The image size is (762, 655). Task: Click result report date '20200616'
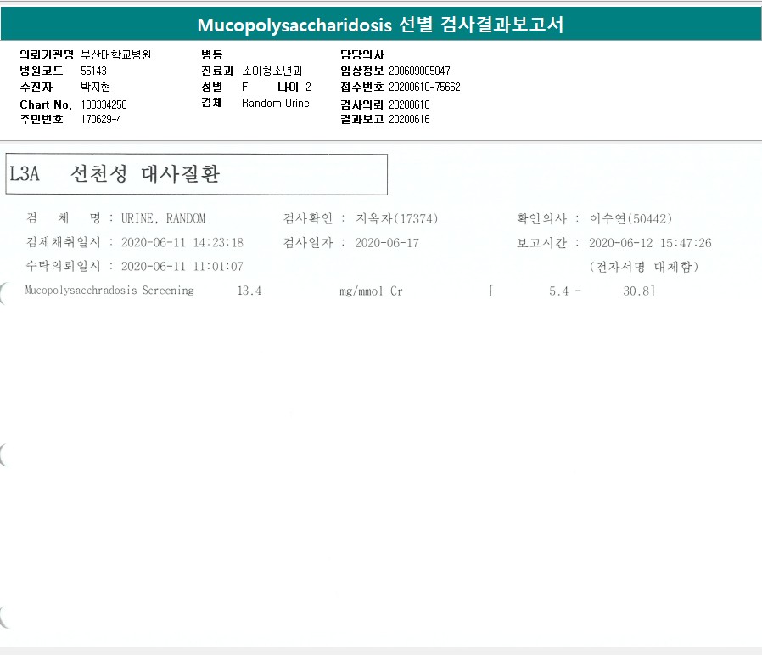tap(409, 119)
